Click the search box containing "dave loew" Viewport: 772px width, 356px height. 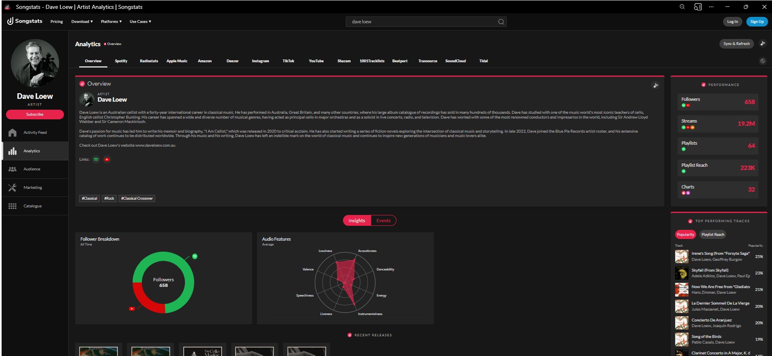tap(426, 22)
